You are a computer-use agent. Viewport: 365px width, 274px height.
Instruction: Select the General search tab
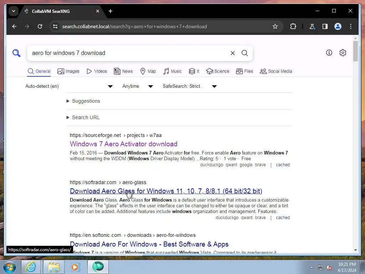click(x=39, y=71)
